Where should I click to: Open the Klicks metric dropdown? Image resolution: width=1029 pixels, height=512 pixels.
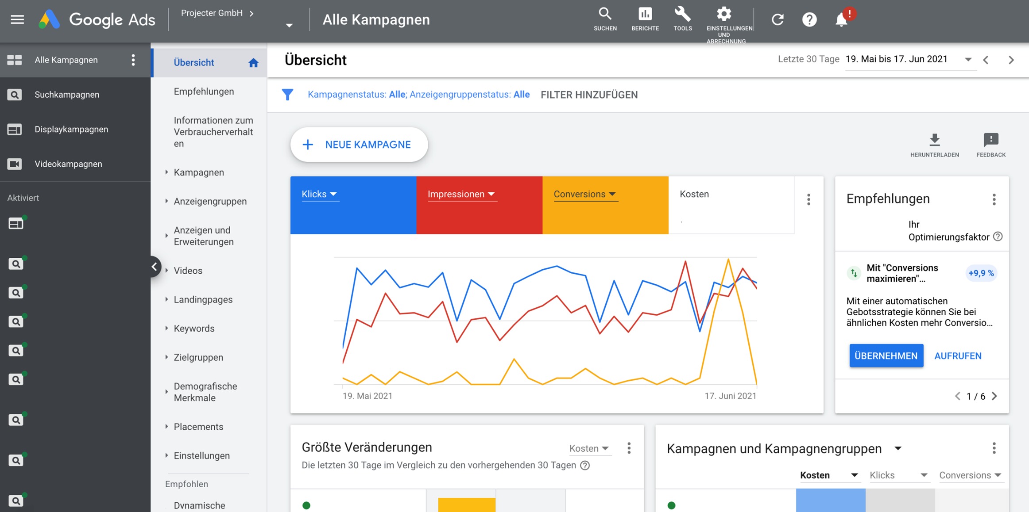[x=320, y=194]
